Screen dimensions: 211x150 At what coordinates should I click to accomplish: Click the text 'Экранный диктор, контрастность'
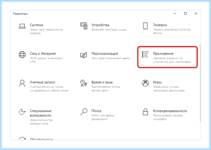click(x=41, y=122)
